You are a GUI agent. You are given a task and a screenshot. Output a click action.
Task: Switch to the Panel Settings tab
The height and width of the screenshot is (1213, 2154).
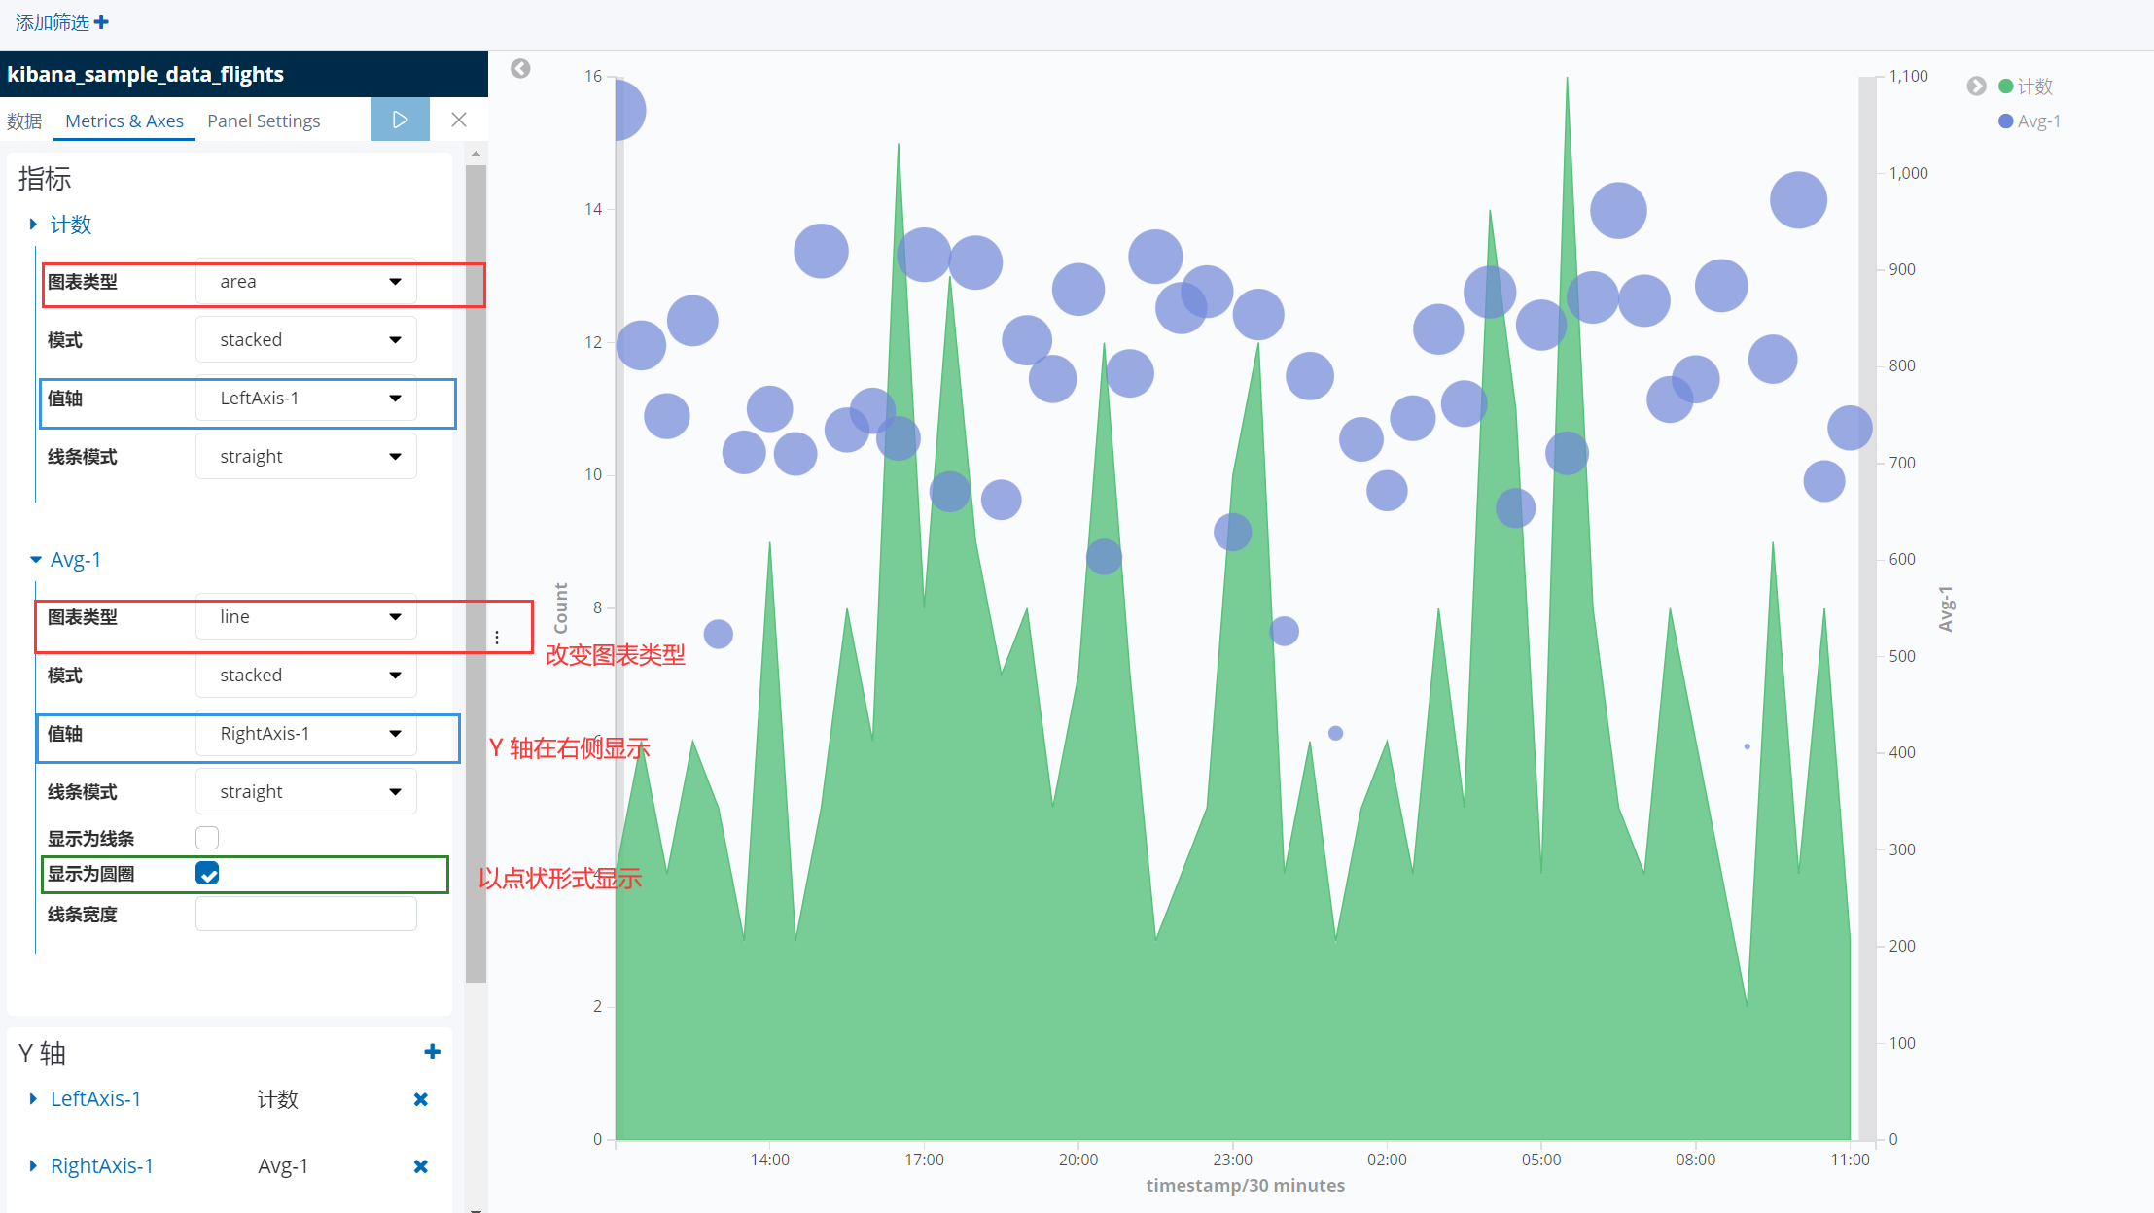click(x=264, y=121)
